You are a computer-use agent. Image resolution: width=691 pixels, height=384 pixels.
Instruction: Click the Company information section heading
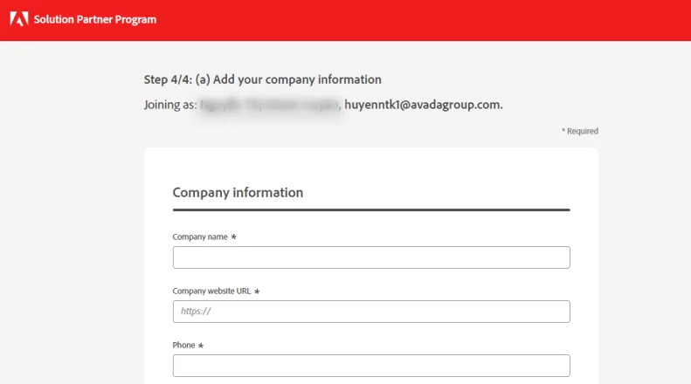(238, 193)
